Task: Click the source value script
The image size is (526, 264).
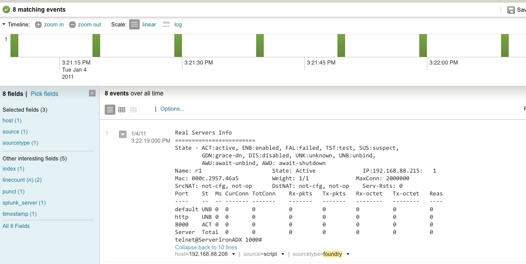Action: [x=270, y=254]
